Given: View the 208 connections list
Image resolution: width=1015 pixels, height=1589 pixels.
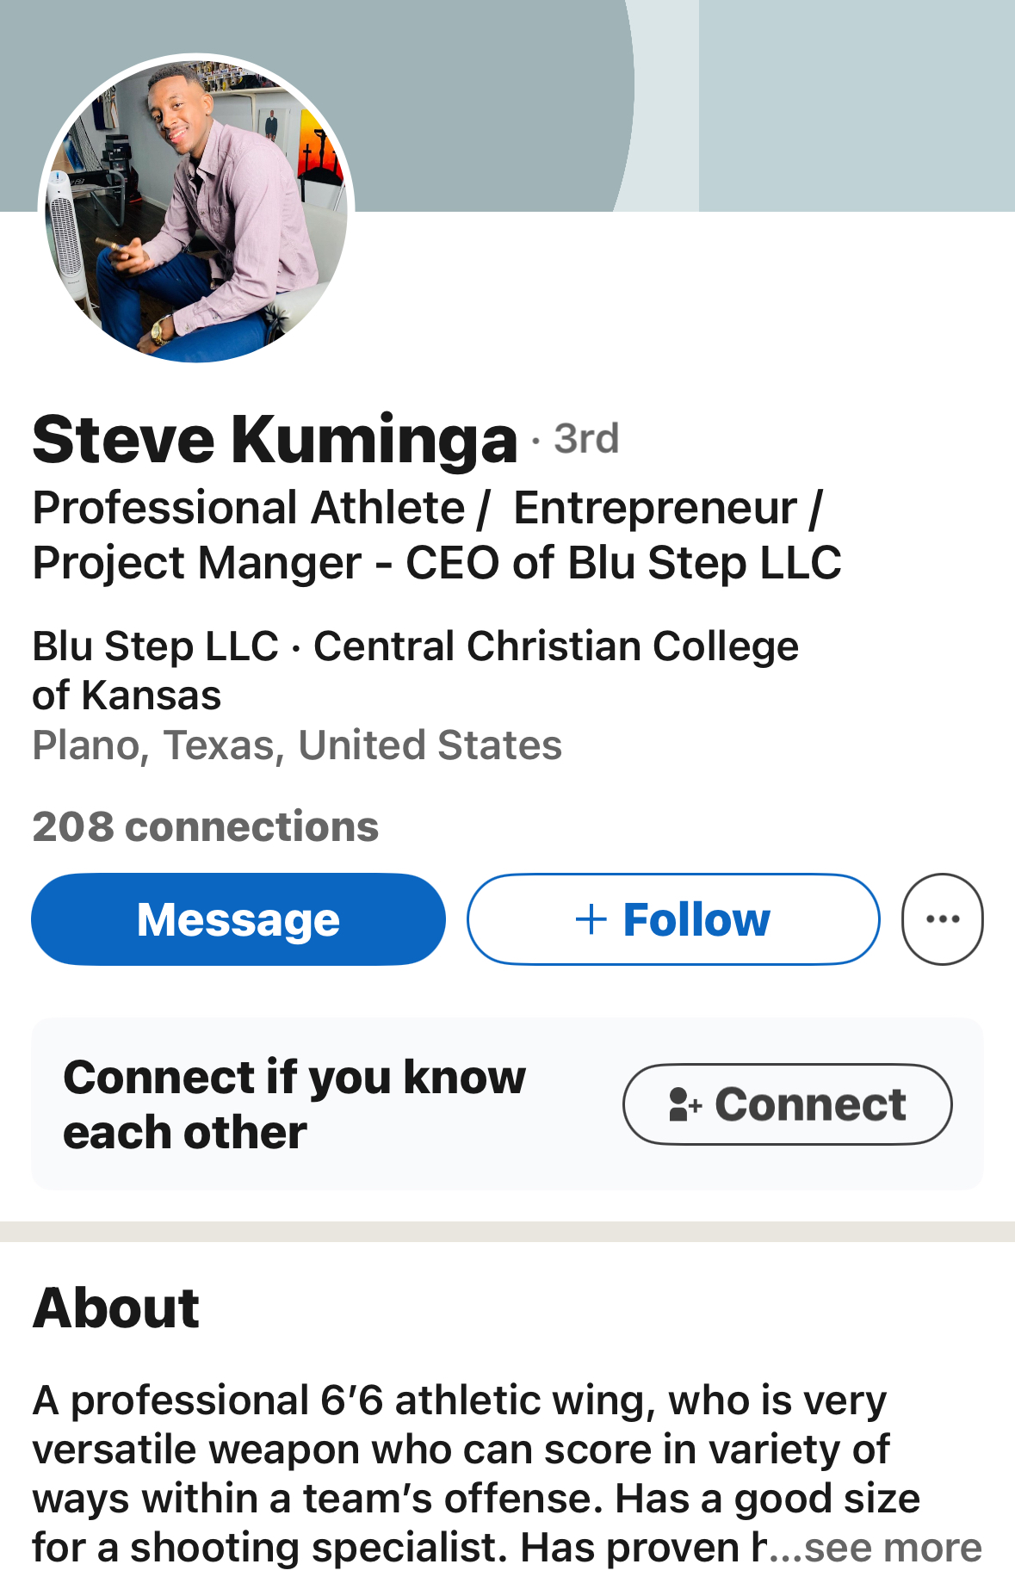Looking at the screenshot, I should point(205,826).
